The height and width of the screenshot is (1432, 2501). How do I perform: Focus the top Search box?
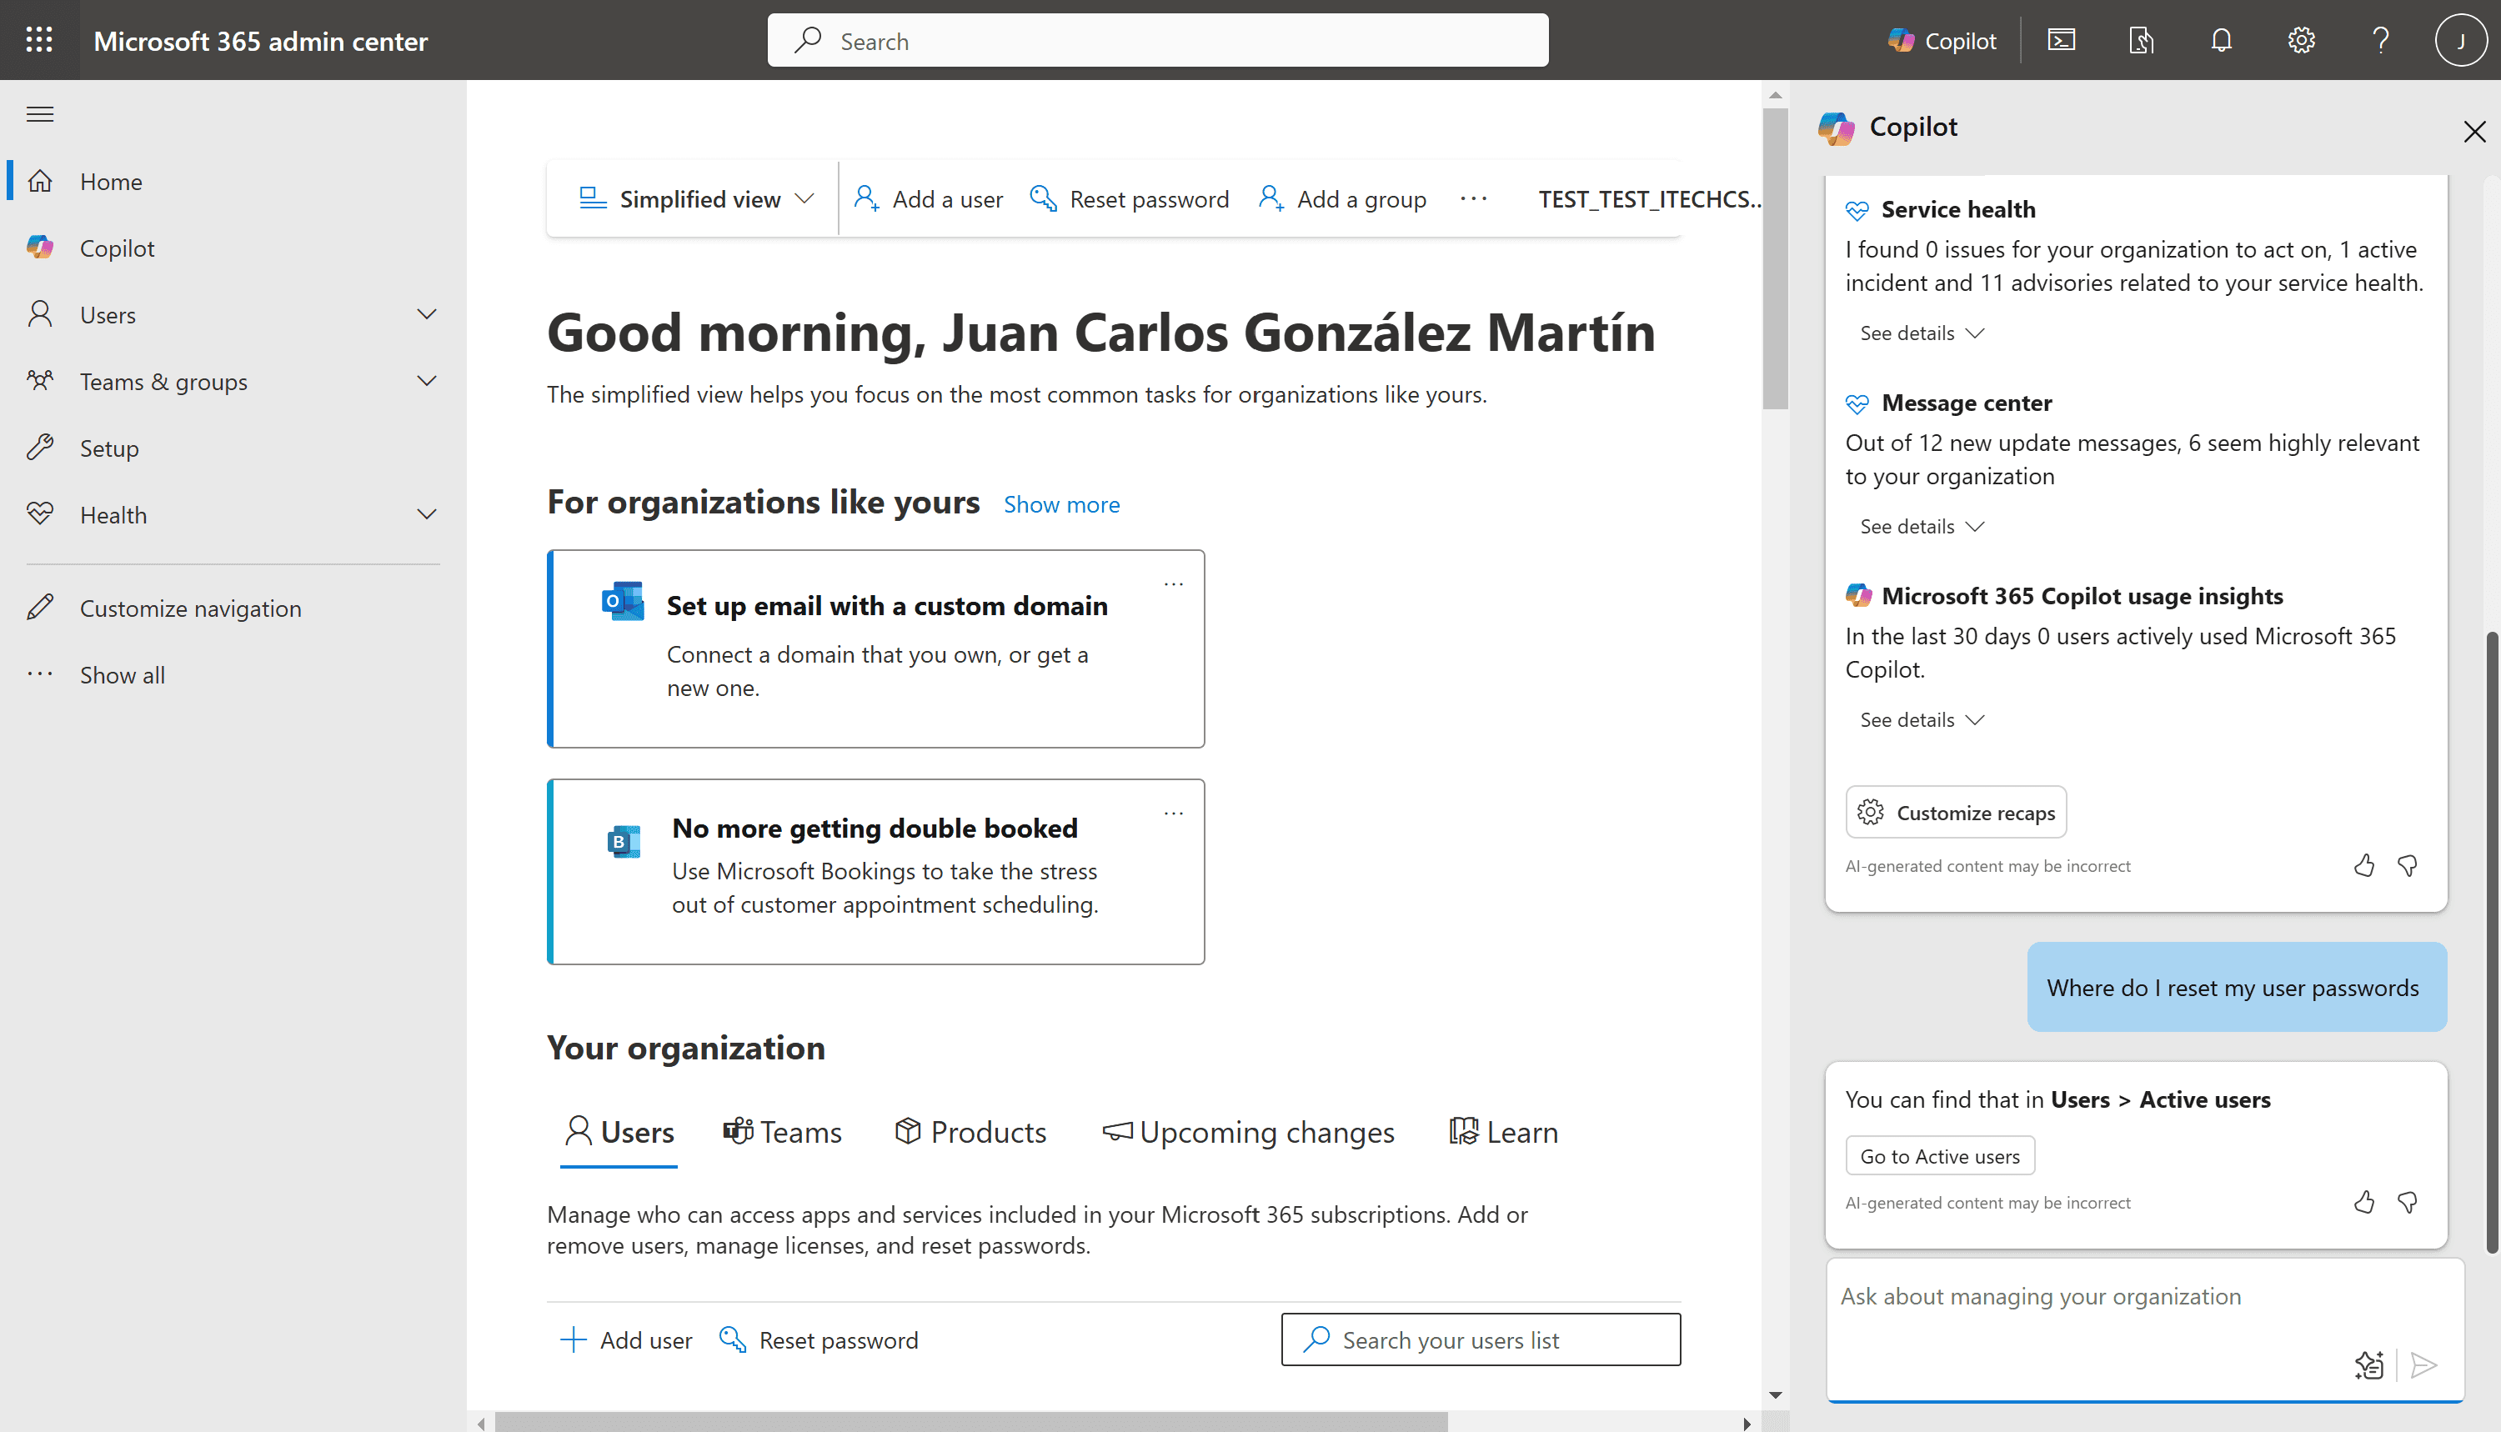click(1158, 40)
